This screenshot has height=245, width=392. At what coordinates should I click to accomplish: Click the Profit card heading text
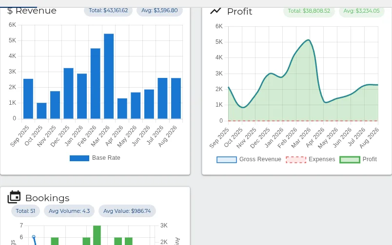(239, 12)
